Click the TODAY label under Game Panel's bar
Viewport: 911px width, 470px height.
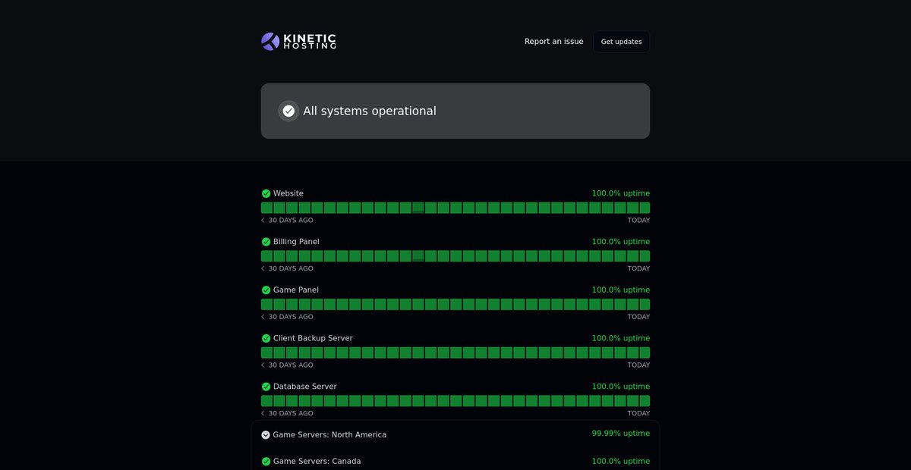point(638,317)
